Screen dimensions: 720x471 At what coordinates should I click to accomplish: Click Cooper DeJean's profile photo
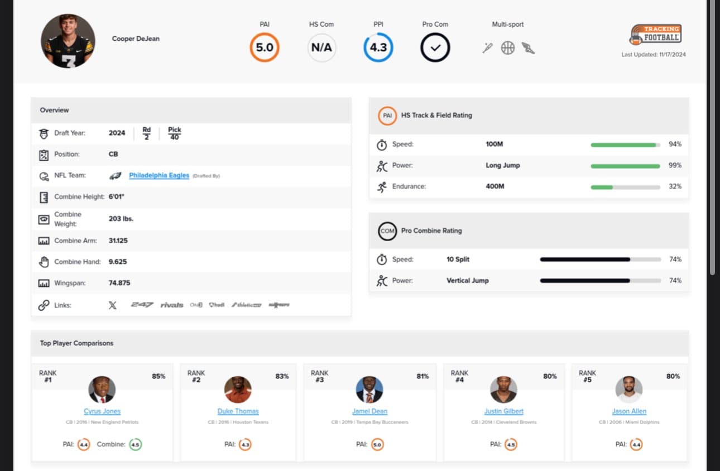pos(68,41)
